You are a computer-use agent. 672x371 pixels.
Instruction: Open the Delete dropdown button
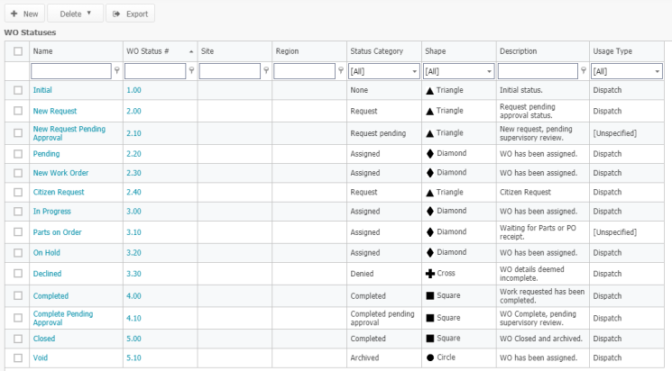point(76,14)
